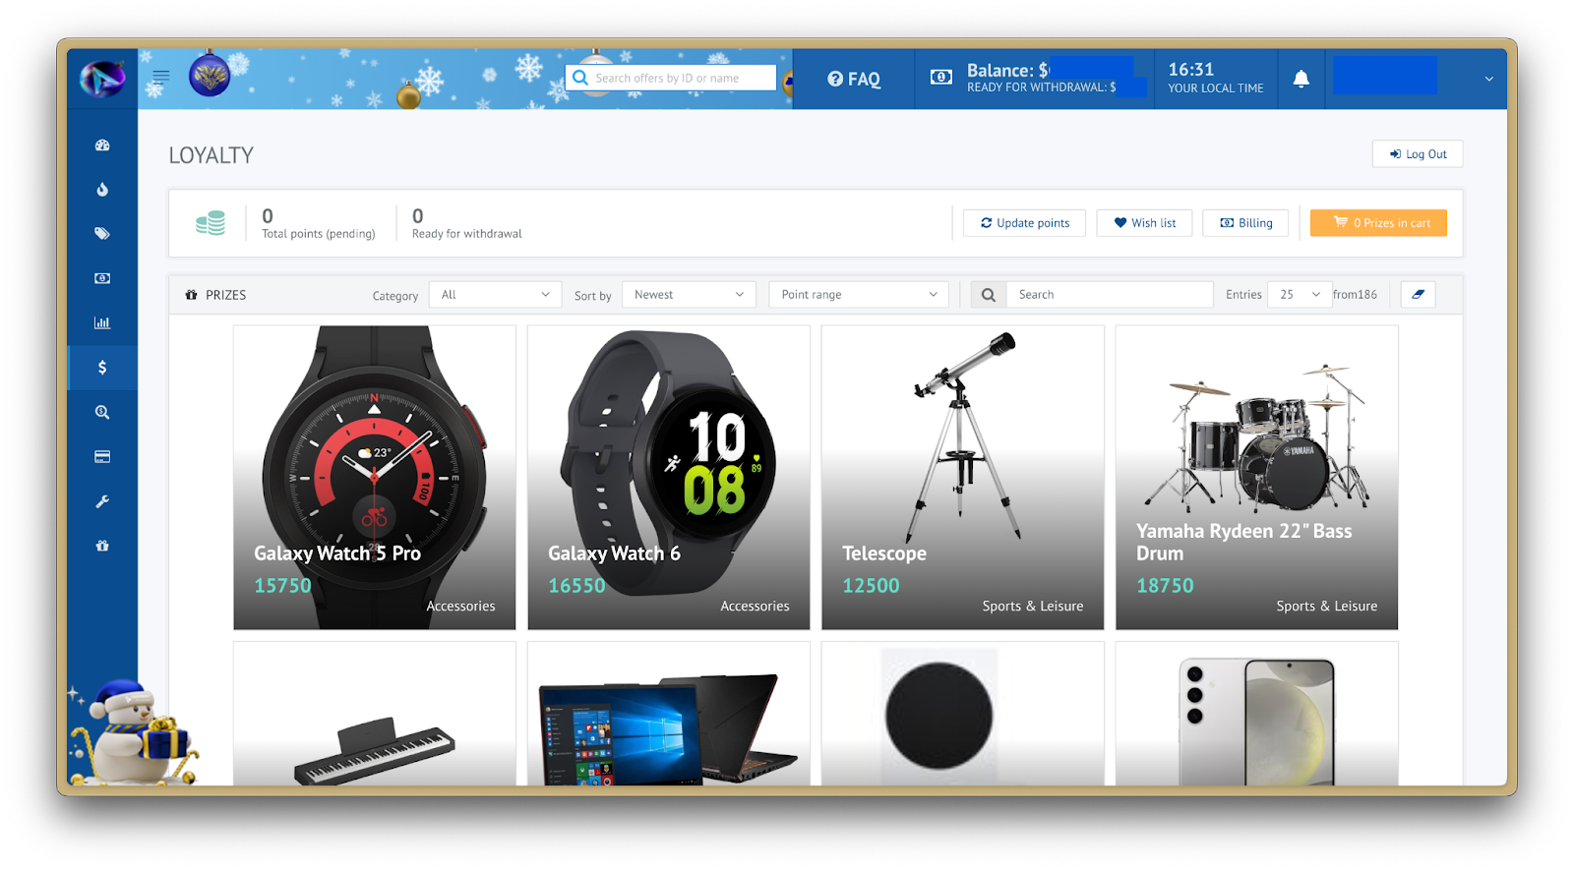
Task: Click the magnifier icon beside the prize search
Action: (x=989, y=295)
